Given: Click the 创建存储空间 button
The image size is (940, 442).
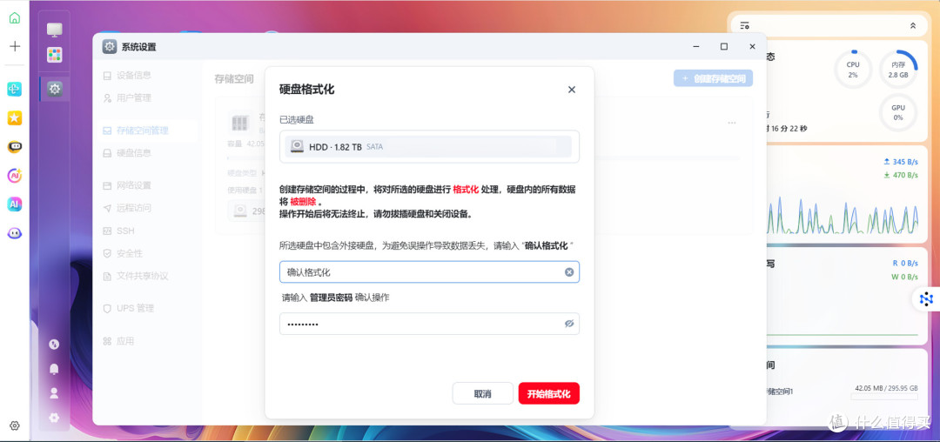Looking at the screenshot, I should 713,78.
